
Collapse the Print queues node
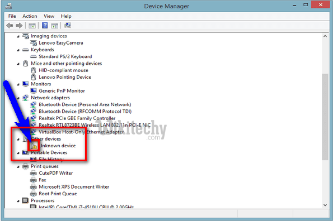coord(18,167)
